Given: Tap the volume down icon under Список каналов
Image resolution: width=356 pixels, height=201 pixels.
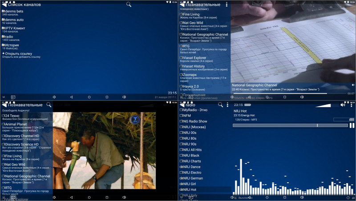Looking at the screenshot, I should click(x=54, y=97).
